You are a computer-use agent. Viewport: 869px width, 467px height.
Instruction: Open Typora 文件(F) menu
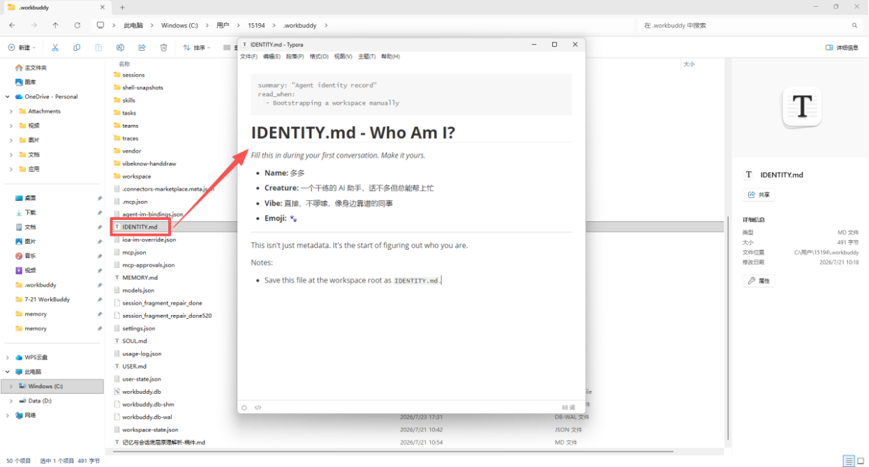point(248,57)
